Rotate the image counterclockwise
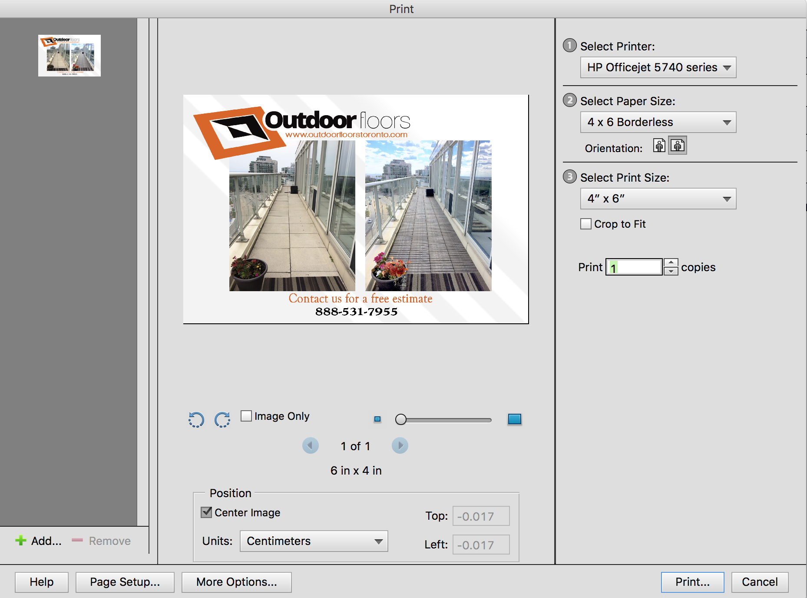The height and width of the screenshot is (598, 807). 196,419
